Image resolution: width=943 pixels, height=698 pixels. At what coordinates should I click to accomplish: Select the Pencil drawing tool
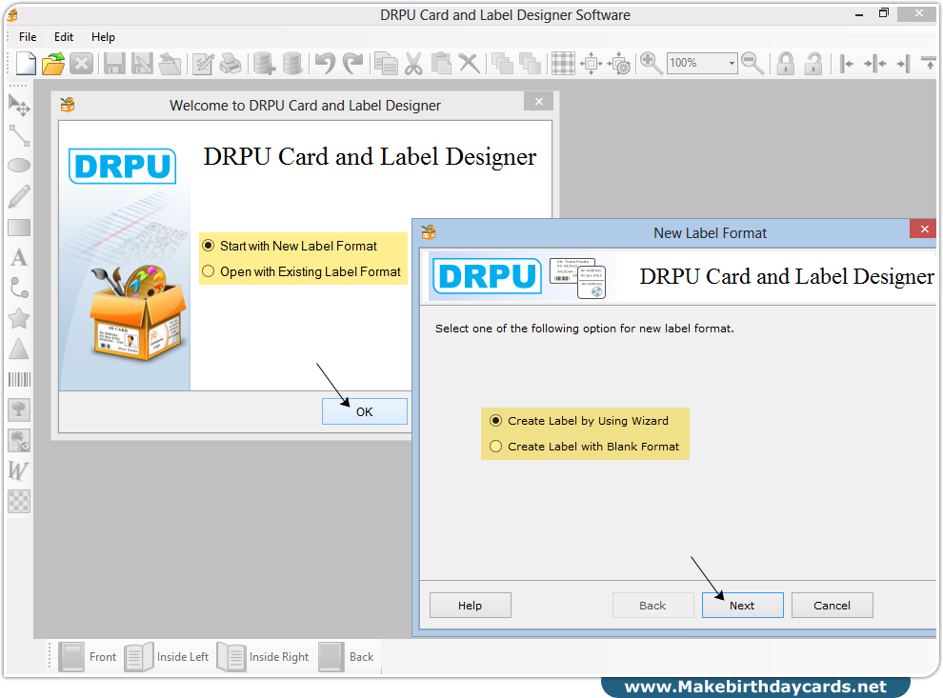click(x=19, y=196)
